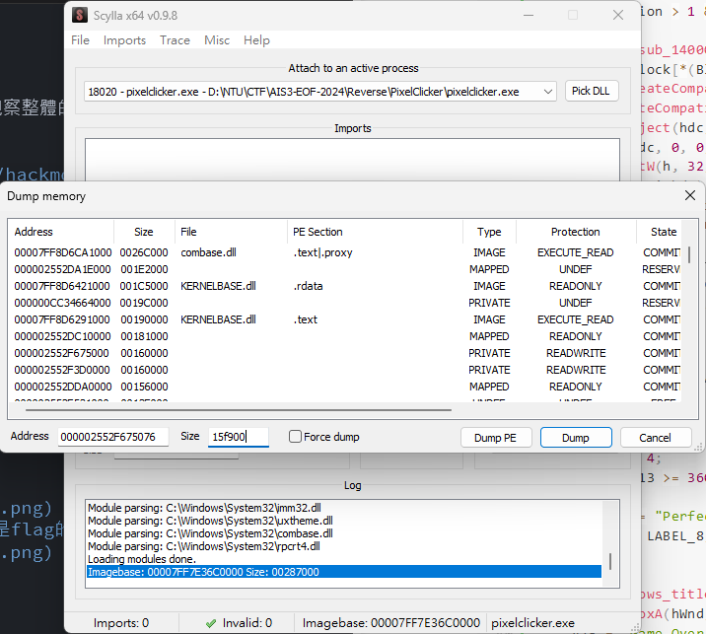This screenshot has width=706, height=634.
Task: Click the memory list horizontal scrollbar
Action: tap(239, 410)
